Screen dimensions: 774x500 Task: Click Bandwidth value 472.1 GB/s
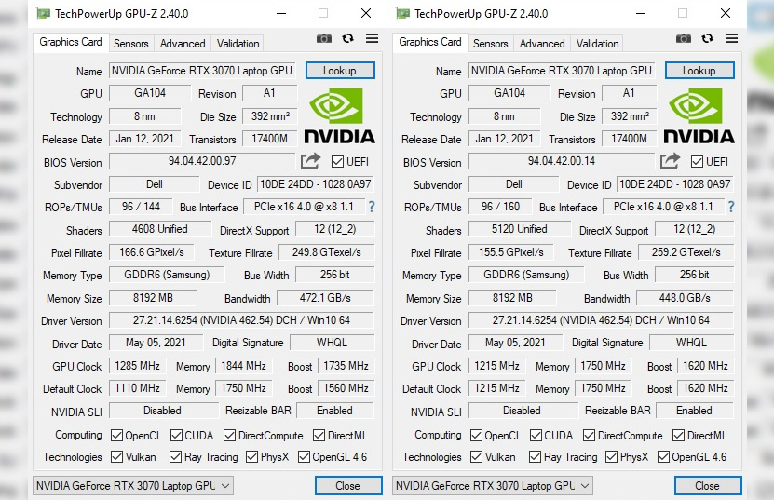[x=325, y=298]
